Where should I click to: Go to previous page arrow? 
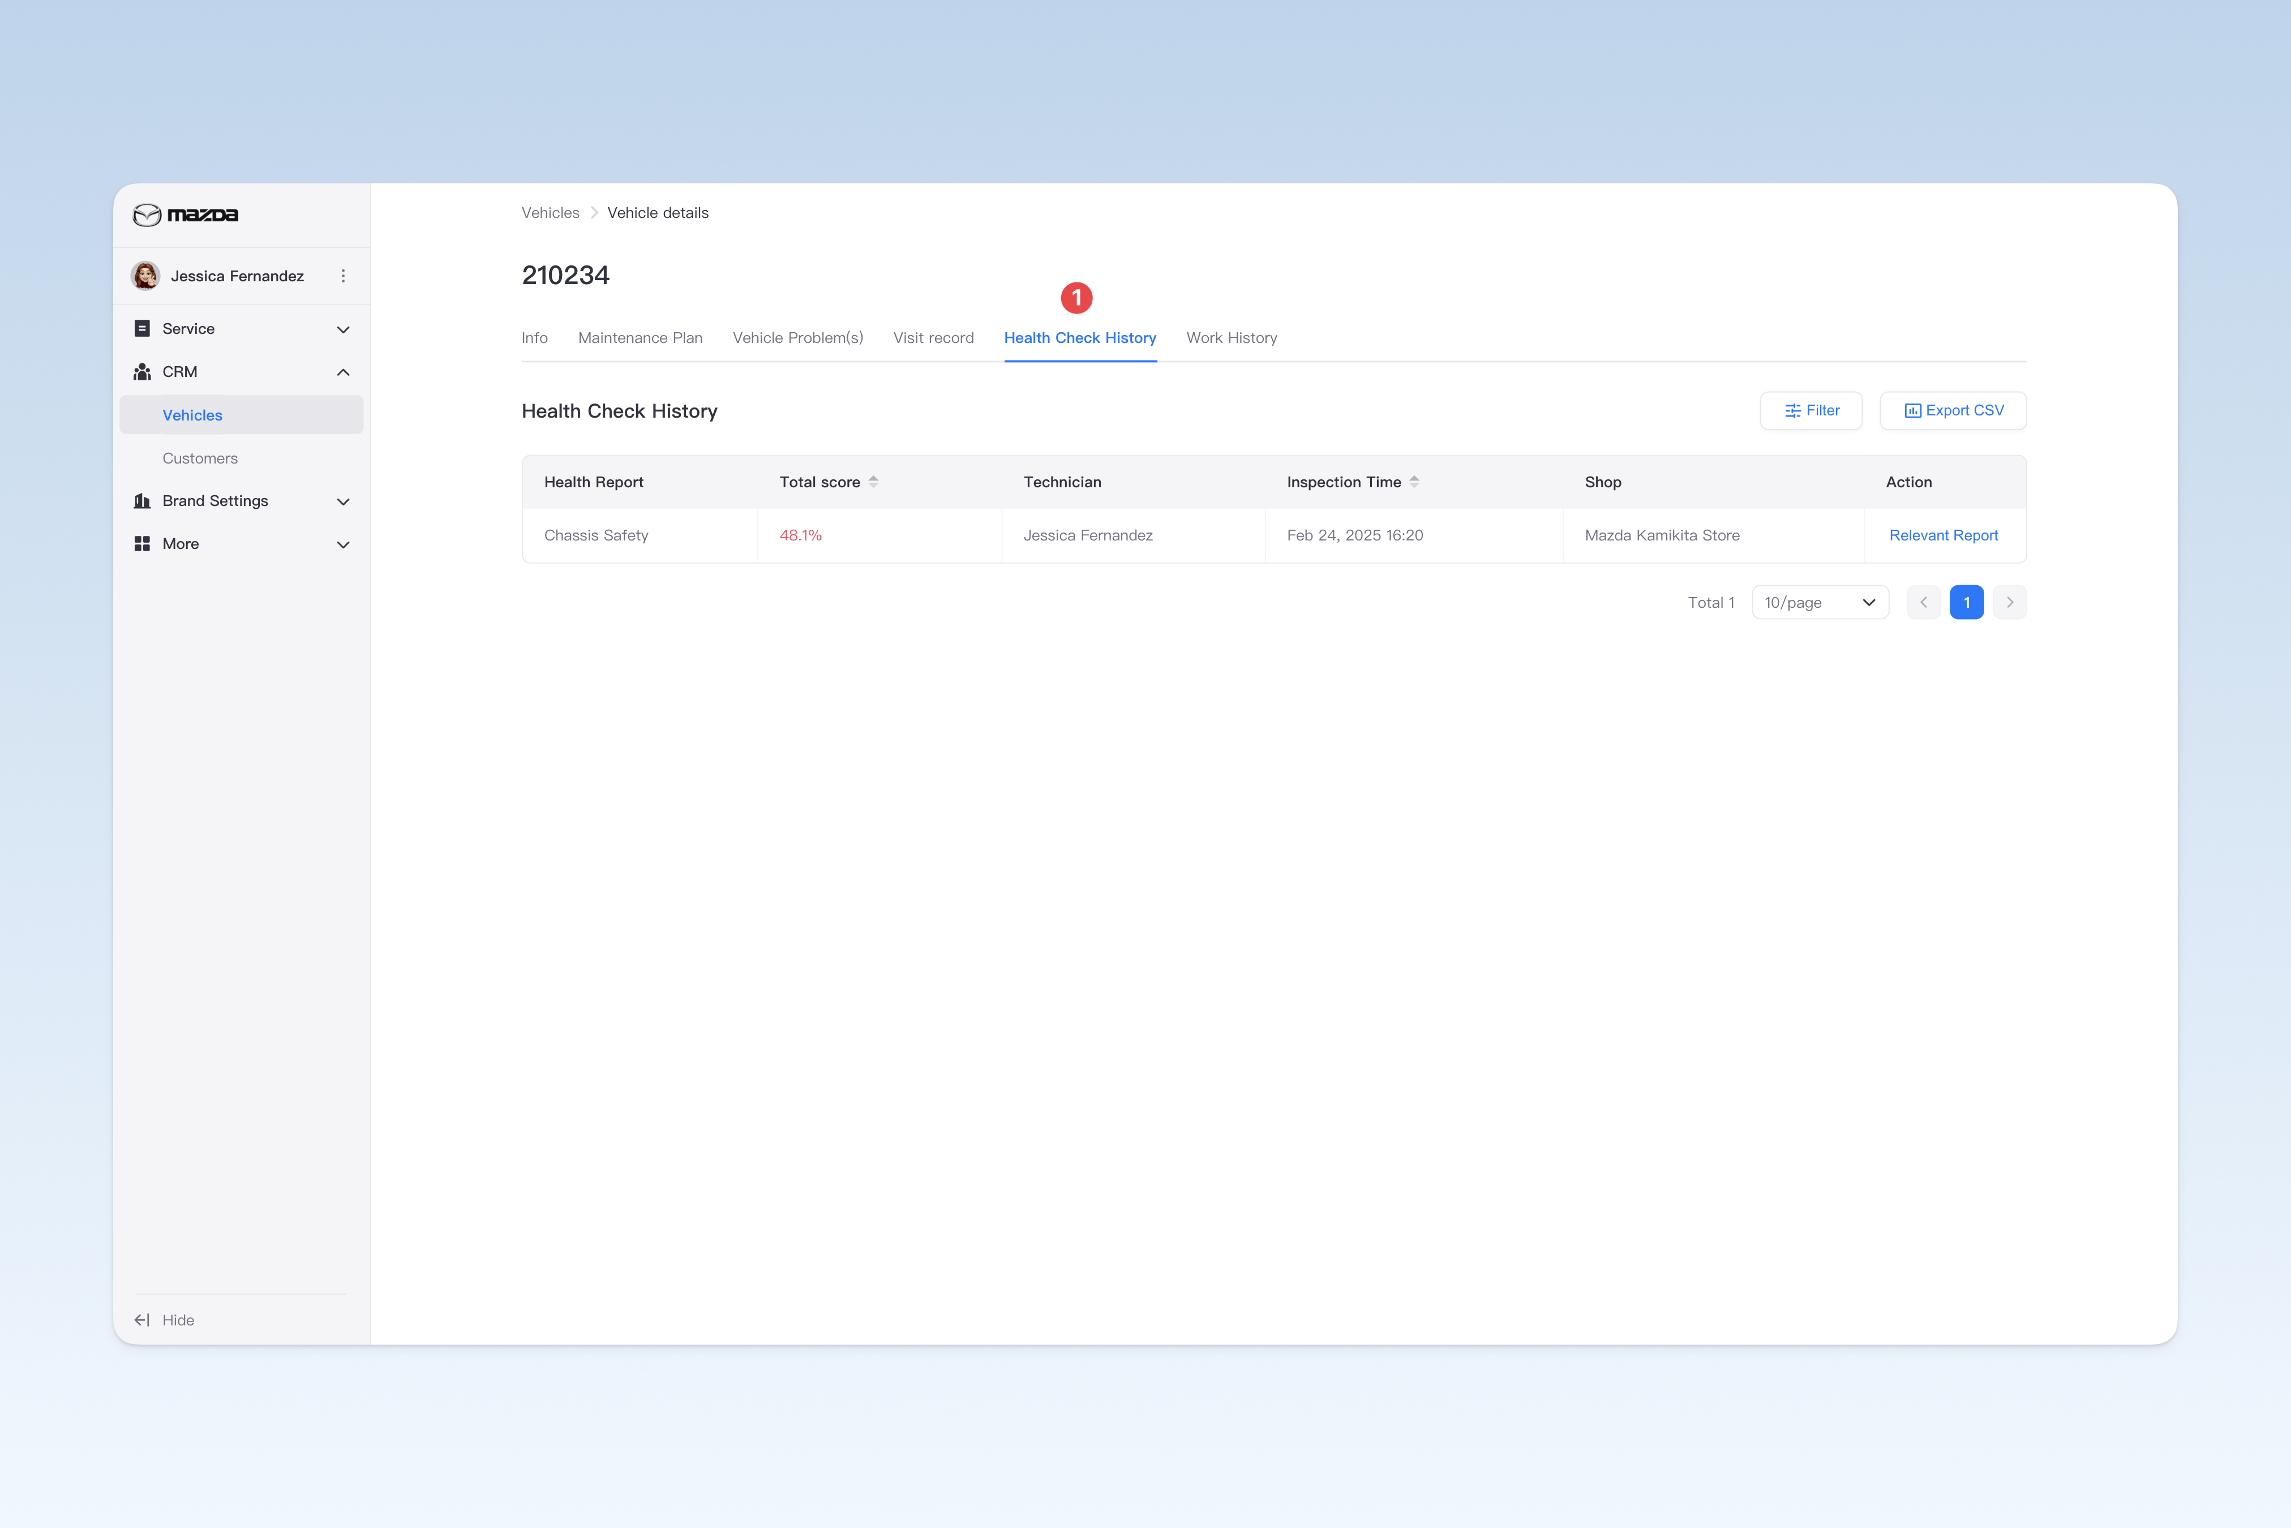pyautogui.click(x=1924, y=602)
